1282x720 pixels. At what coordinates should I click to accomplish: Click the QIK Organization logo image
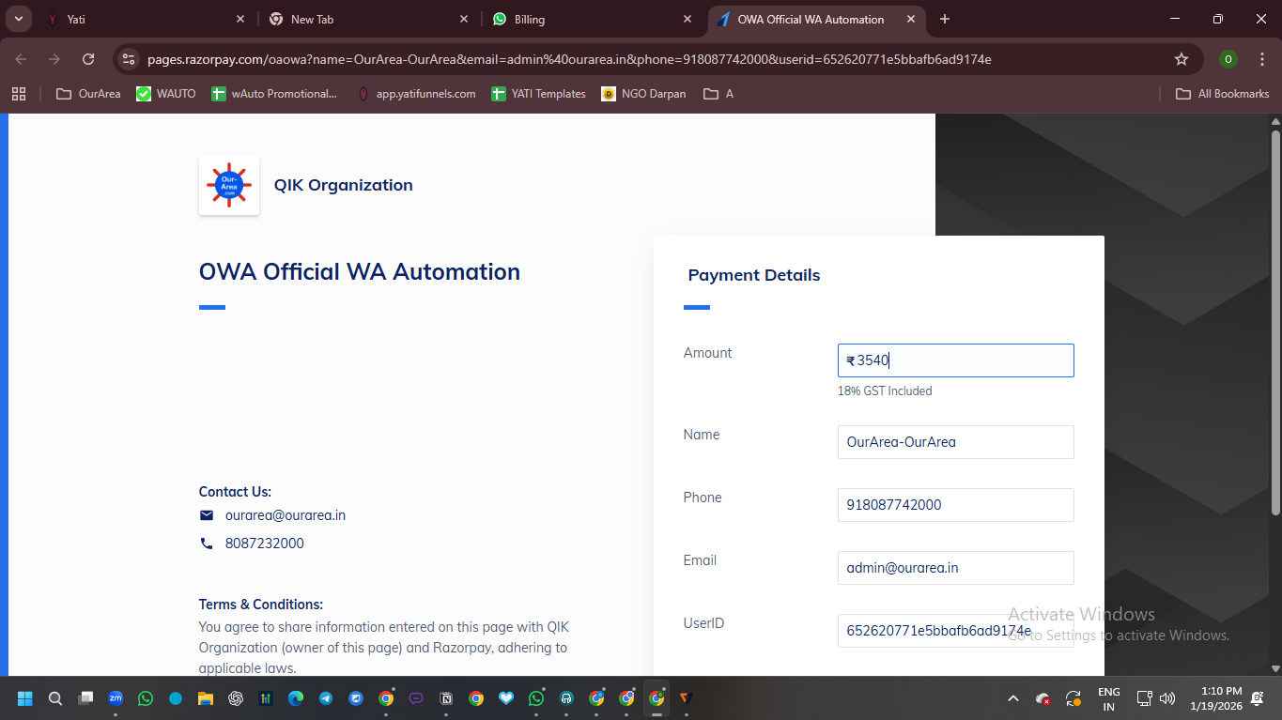point(229,185)
